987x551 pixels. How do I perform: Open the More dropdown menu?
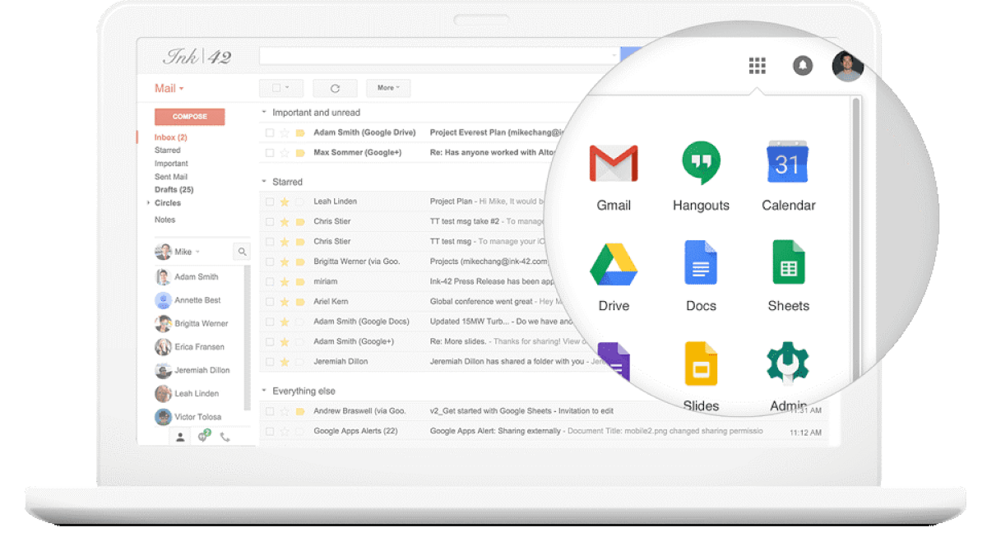click(387, 87)
